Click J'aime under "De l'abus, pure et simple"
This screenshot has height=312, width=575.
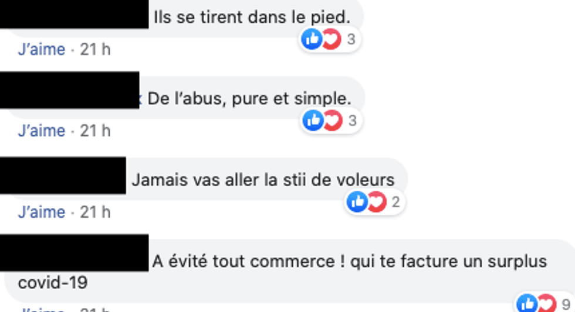coord(42,131)
